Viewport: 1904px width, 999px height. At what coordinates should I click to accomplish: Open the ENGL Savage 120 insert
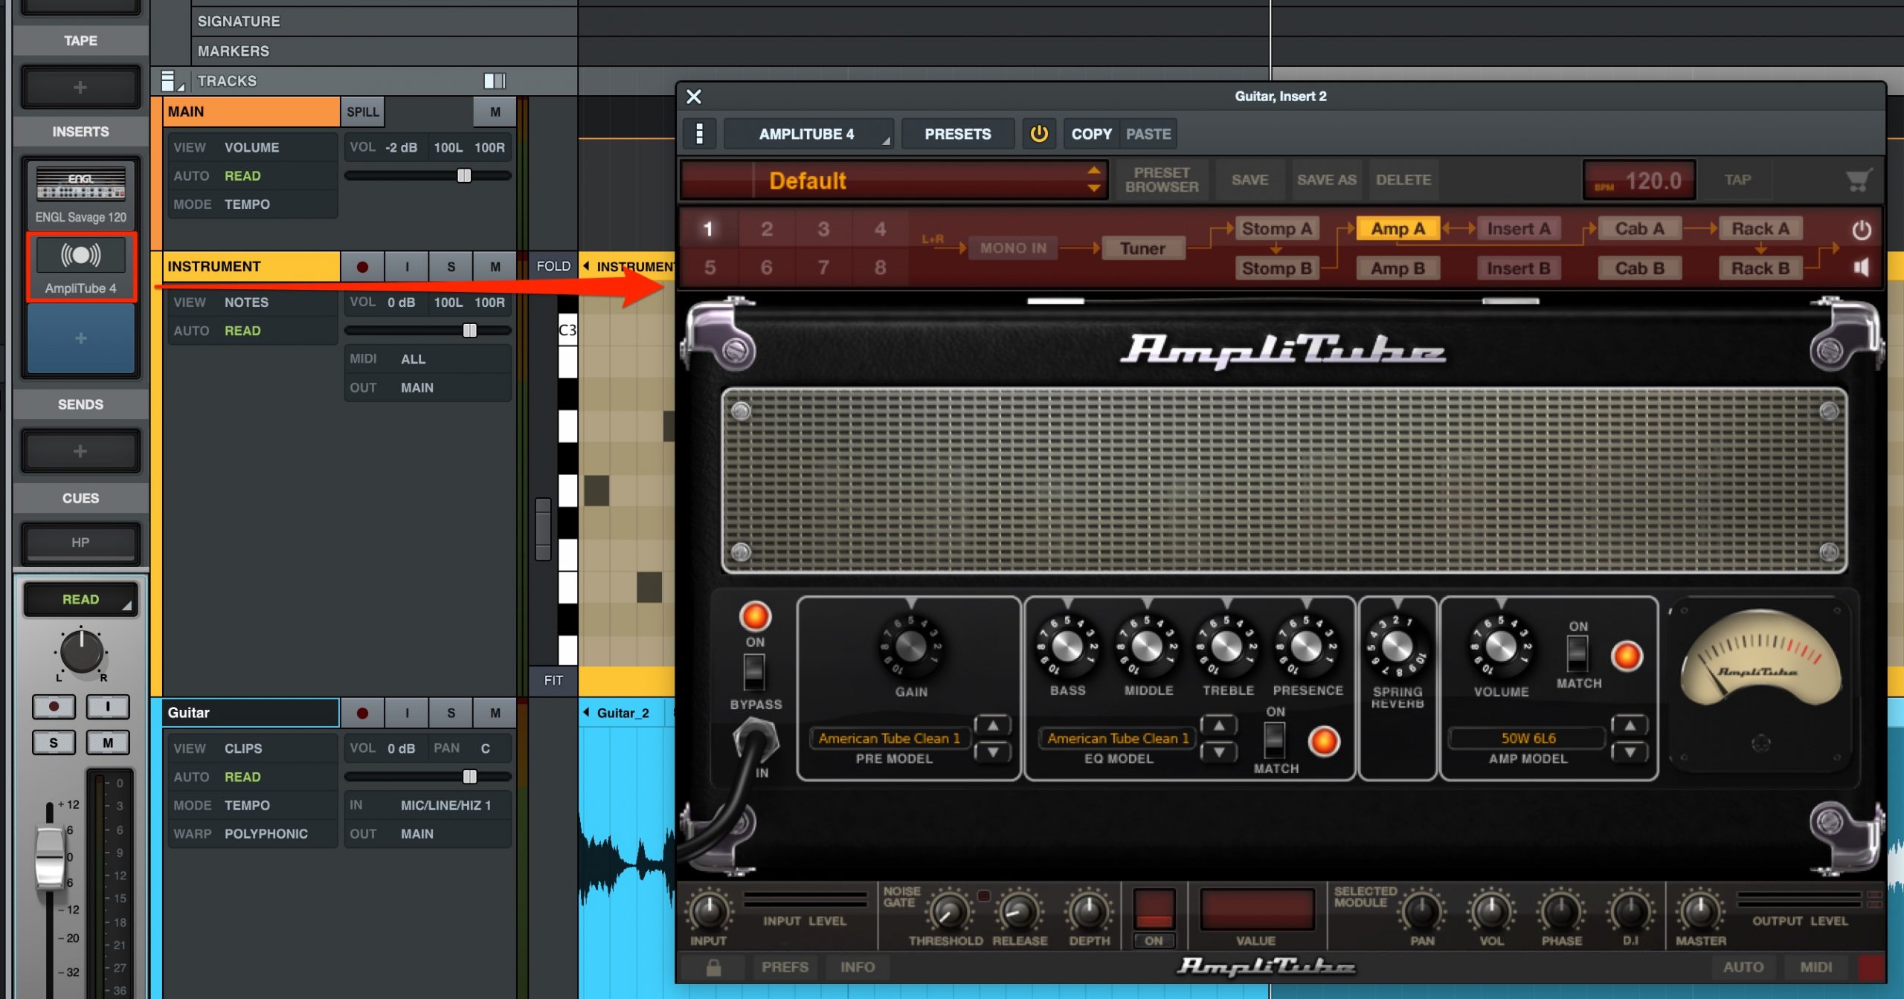[80, 195]
